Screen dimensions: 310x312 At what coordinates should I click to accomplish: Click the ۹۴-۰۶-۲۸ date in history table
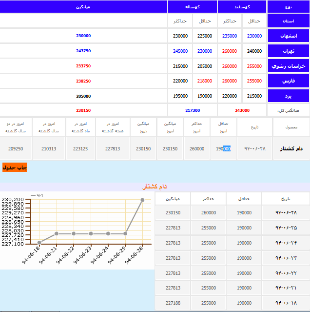(286, 212)
